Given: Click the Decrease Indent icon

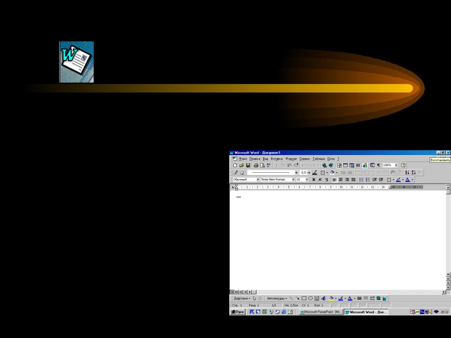Looking at the screenshot, I should click(374, 180).
